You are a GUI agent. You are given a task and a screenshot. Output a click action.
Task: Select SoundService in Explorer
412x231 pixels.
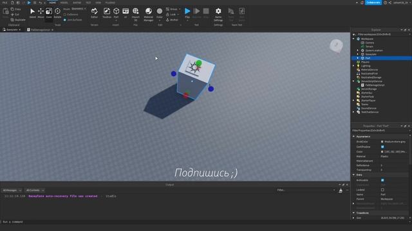(x=369, y=108)
